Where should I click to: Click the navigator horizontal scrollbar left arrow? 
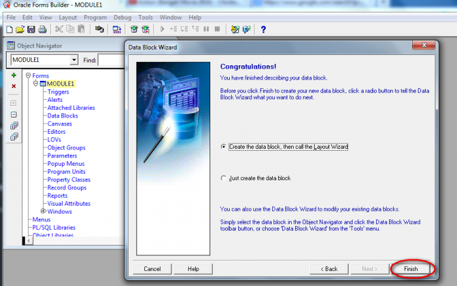(x=29, y=241)
